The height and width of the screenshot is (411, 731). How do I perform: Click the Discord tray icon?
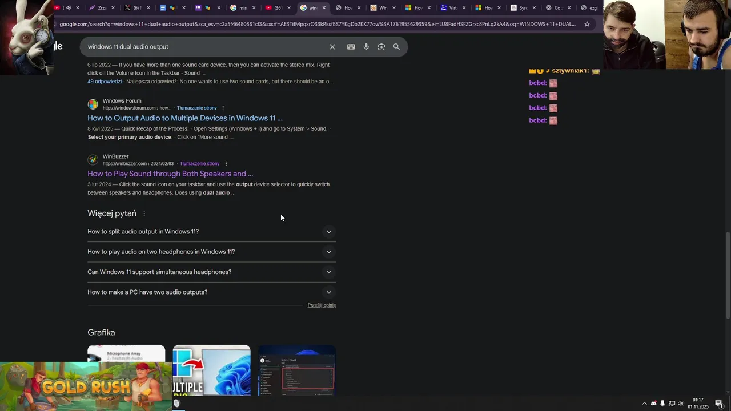click(x=654, y=404)
